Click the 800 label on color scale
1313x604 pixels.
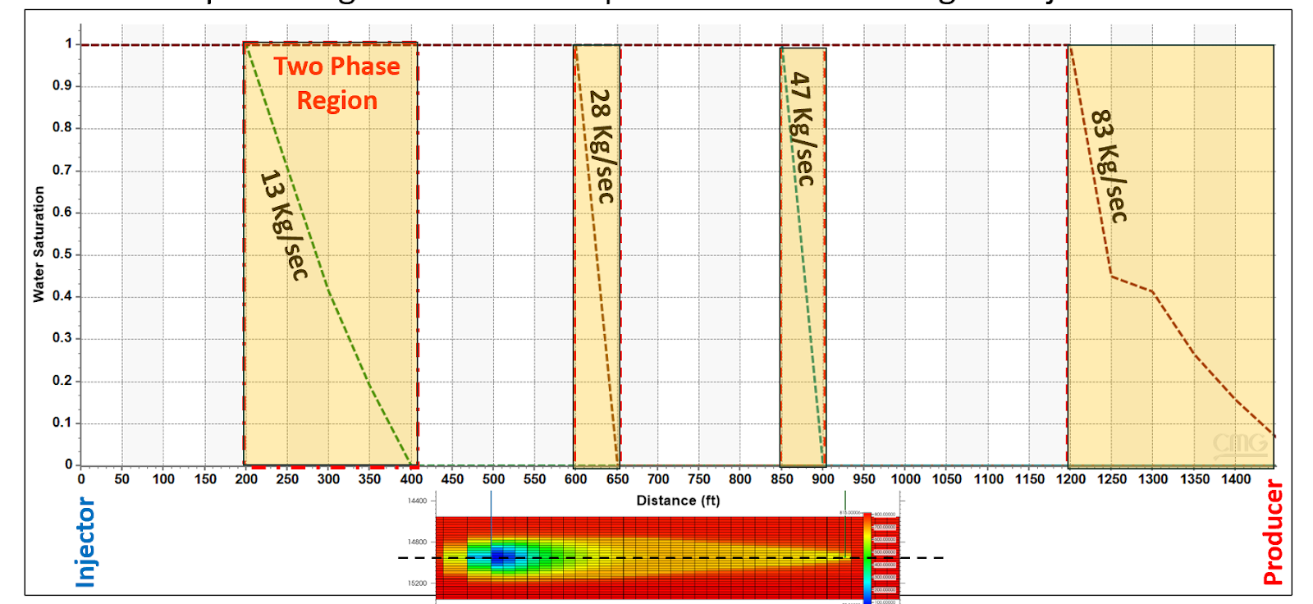pyautogui.click(x=885, y=515)
